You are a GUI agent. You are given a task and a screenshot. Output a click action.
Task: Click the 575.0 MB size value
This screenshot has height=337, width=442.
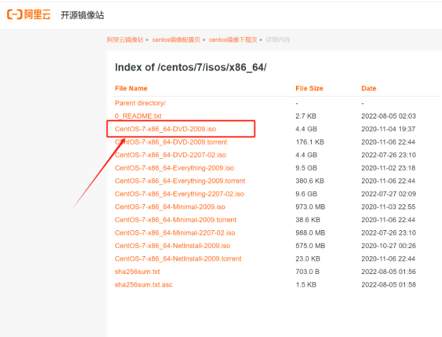pyautogui.click(x=310, y=246)
